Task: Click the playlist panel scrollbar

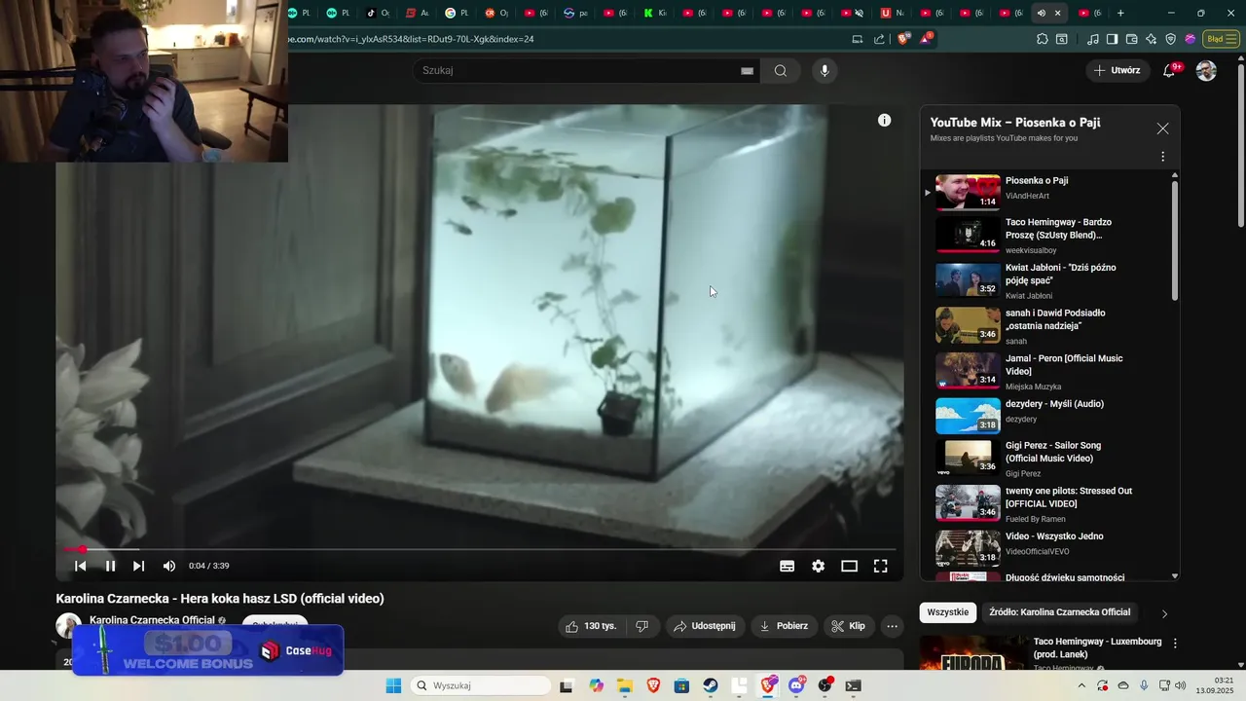Action: click(1174, 239)
